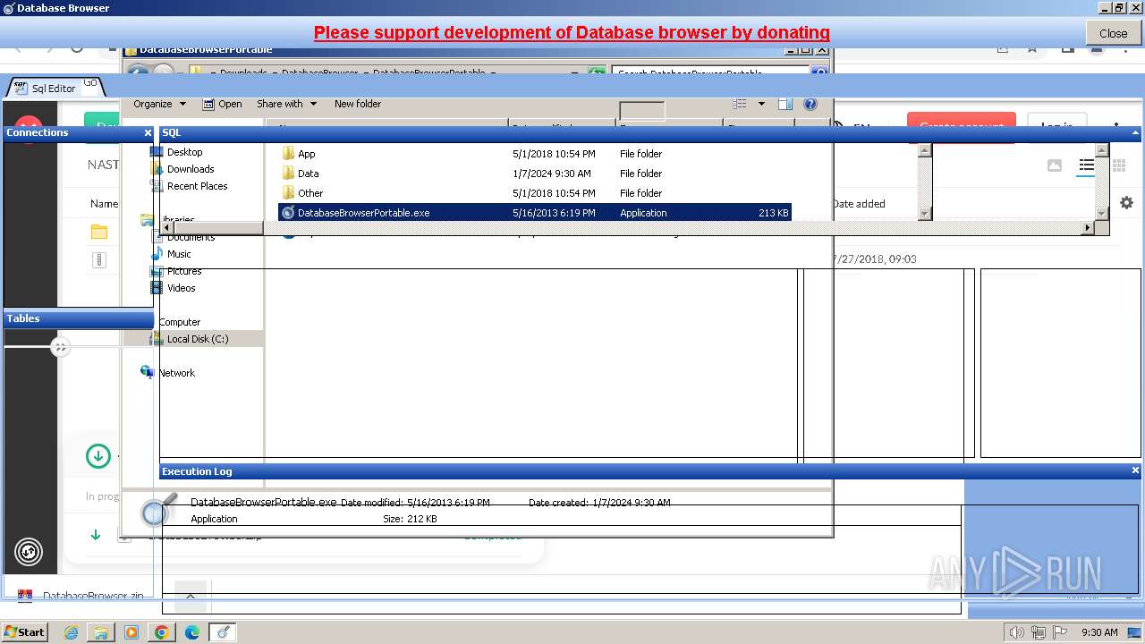Select Music library in navigation pane
The width and height of the screenshot is (1145, 644).
[179, 254]
